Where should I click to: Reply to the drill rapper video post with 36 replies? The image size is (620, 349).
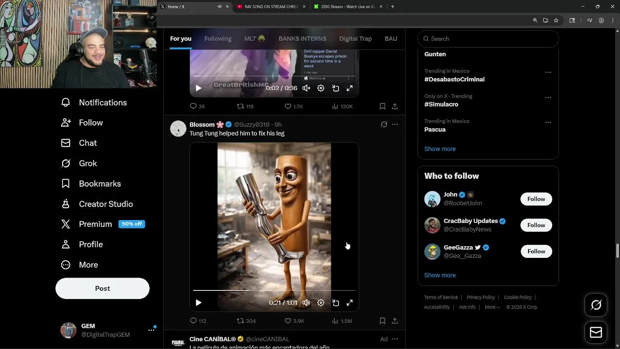197,106
